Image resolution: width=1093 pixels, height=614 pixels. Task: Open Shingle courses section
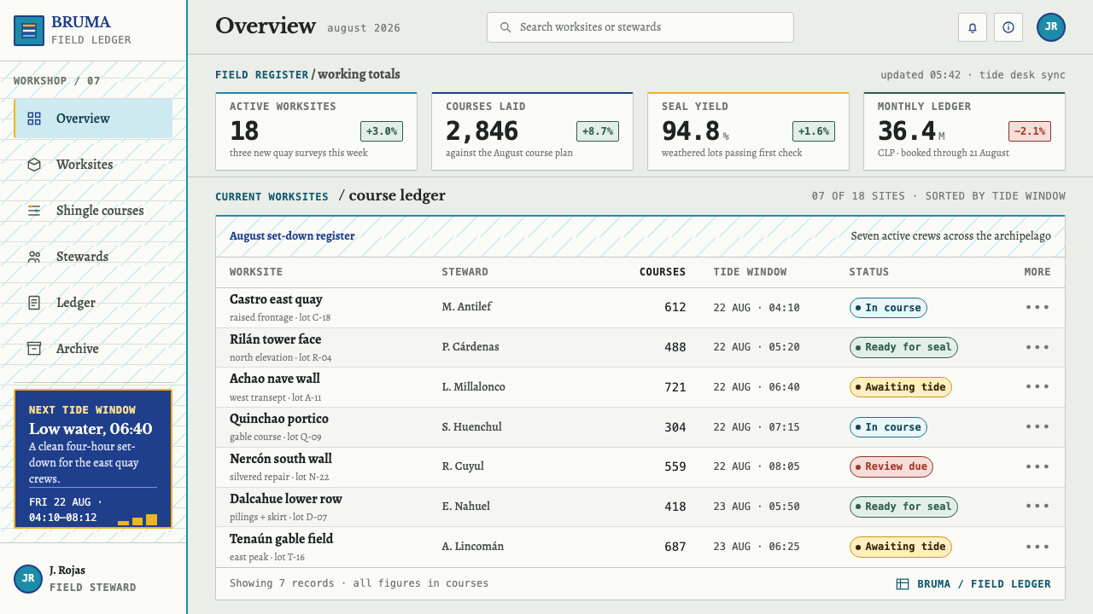[x=93, y=211]
